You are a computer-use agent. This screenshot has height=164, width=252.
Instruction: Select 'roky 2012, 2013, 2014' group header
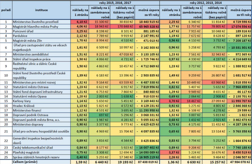[x=206, y=3]
